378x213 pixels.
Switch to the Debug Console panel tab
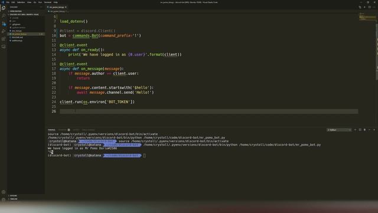click(x=88, y=130)
